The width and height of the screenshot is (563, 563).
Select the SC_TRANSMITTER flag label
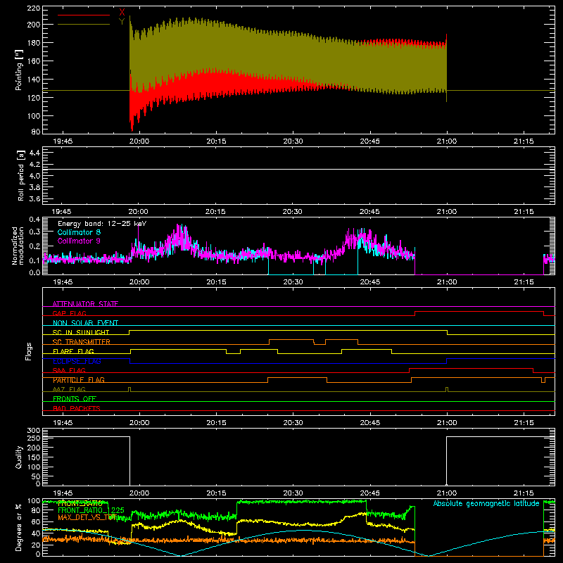82,341
